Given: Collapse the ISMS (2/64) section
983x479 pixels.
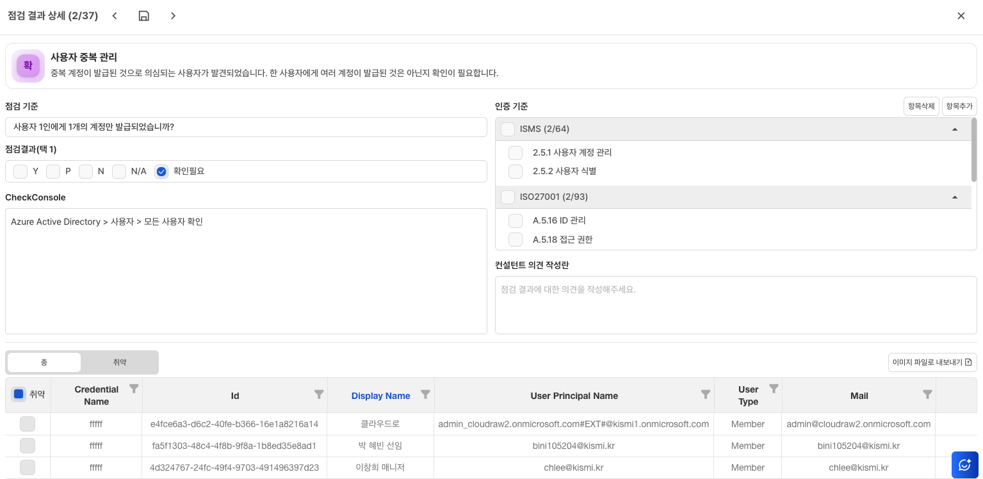Looking at the screenshot, I should pyautogui.click(x=955, y=129).
